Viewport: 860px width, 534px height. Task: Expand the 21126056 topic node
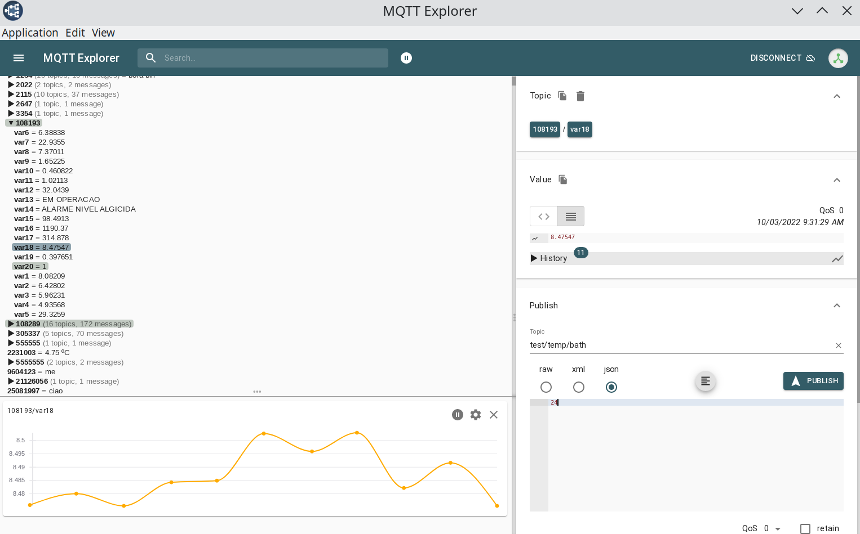point(11,382)
